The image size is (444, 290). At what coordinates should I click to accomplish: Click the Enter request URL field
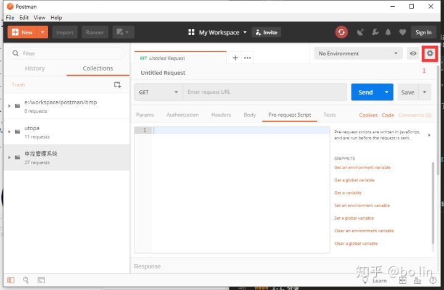[265, 92]
